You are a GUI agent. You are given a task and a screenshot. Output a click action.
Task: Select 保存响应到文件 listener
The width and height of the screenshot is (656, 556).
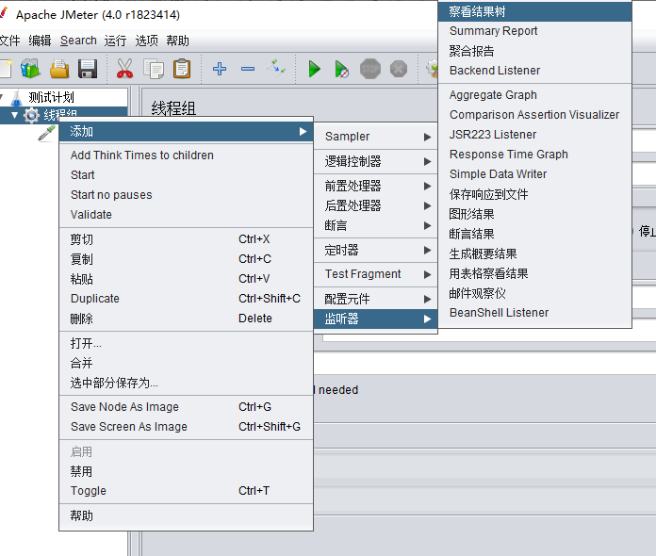point(534,194)
